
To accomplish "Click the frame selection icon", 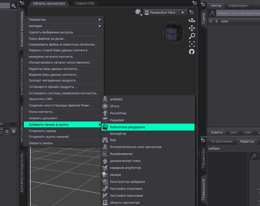I will (192, 44).
